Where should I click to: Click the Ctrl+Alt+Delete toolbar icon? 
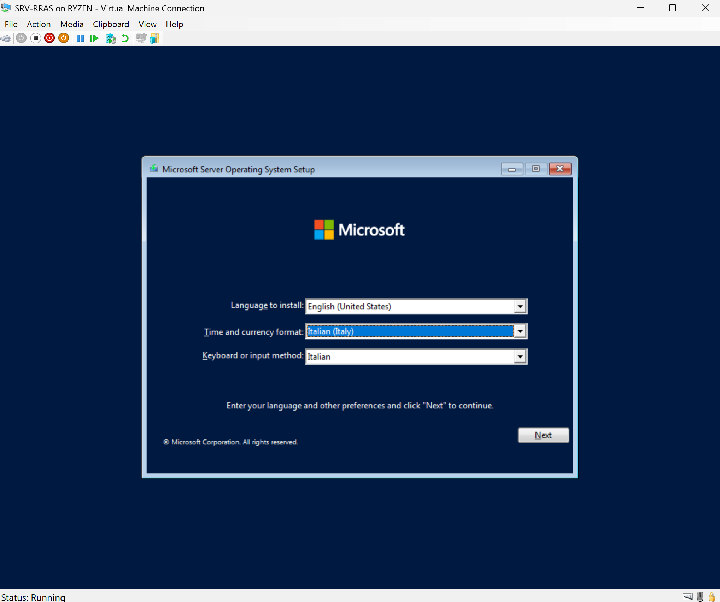click(6, 38)
